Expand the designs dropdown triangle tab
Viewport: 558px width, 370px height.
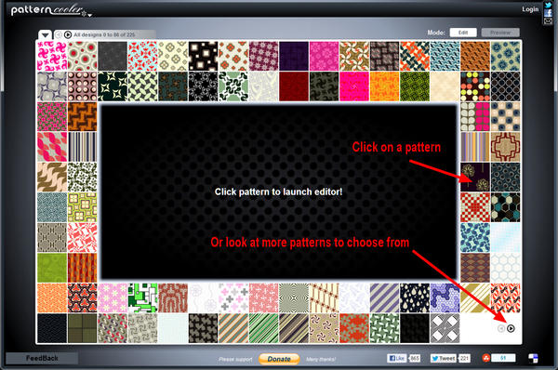(46, 35)
